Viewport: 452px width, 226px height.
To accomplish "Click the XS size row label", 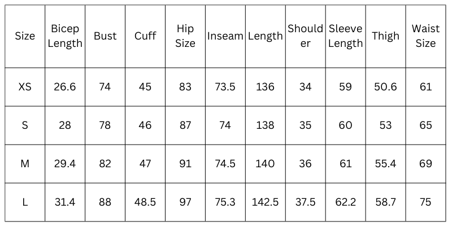I will tap(25, 87).
